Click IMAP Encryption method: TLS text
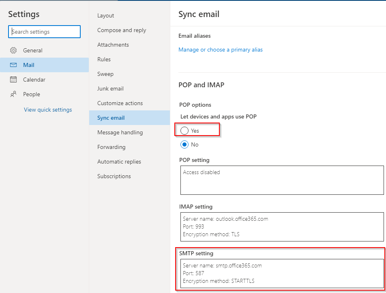This screenshot has height=293, width=386. click(211, 234)
